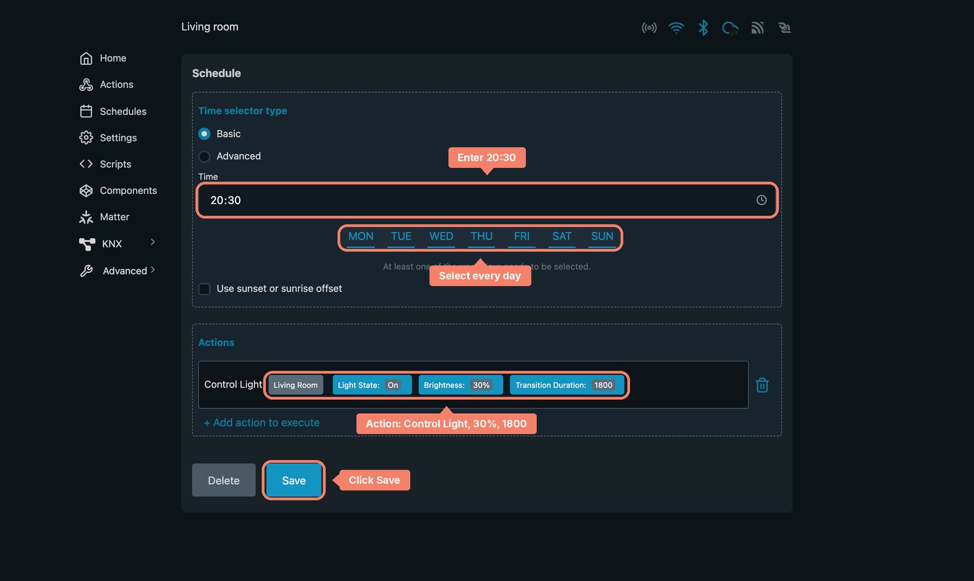The image size is (974, 581).
Task: Toggle the MON weekday
Action: click(x=361, y=237)
